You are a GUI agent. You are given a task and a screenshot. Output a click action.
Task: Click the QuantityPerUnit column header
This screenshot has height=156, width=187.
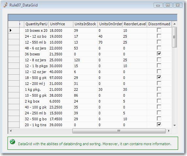click(x=36, y=24)
